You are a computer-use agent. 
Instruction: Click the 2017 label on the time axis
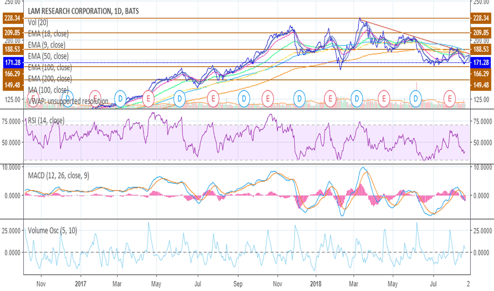[81, 284]
